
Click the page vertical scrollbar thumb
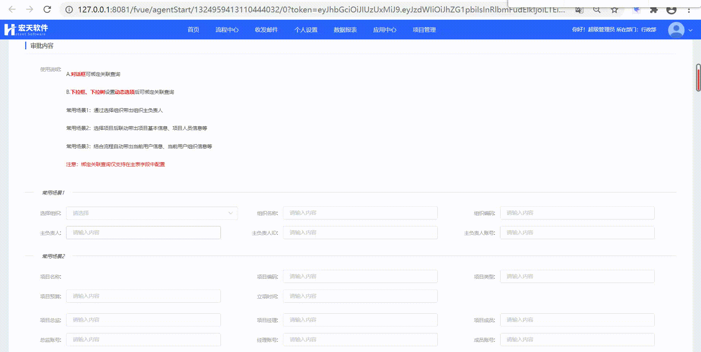click(698, 77)
